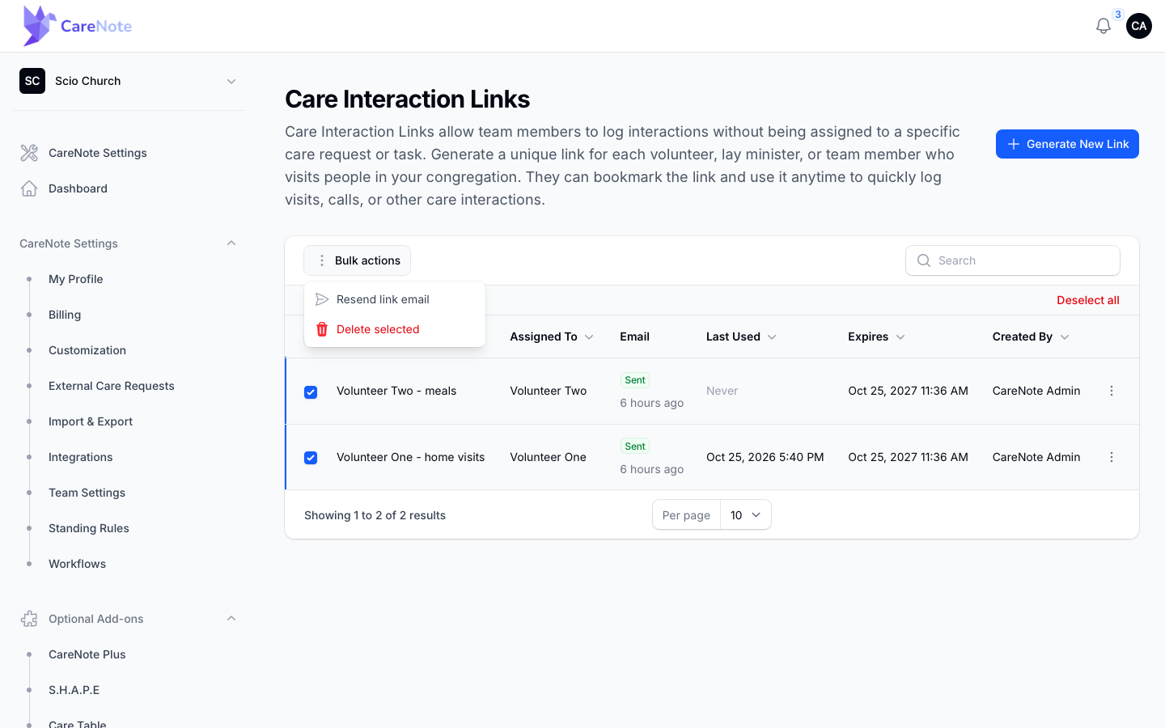Open Customization settings

[87, 350]
